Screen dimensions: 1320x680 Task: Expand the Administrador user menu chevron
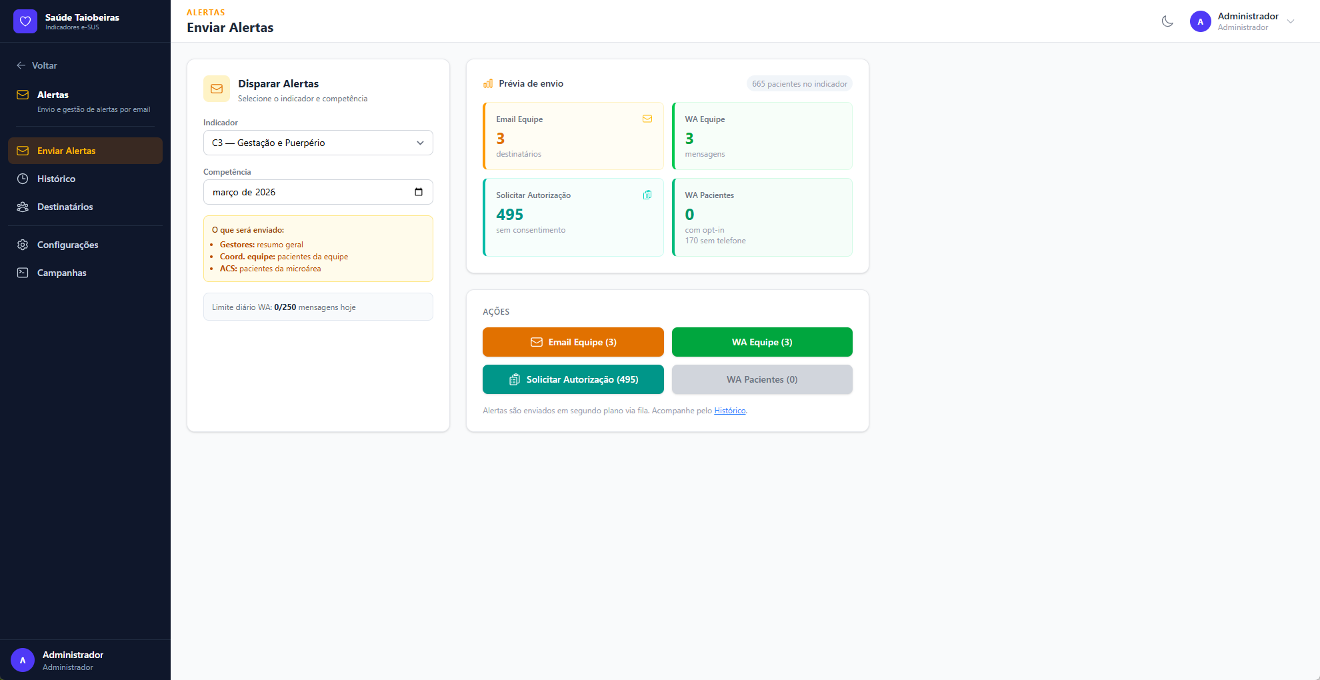click(1291, 21)
